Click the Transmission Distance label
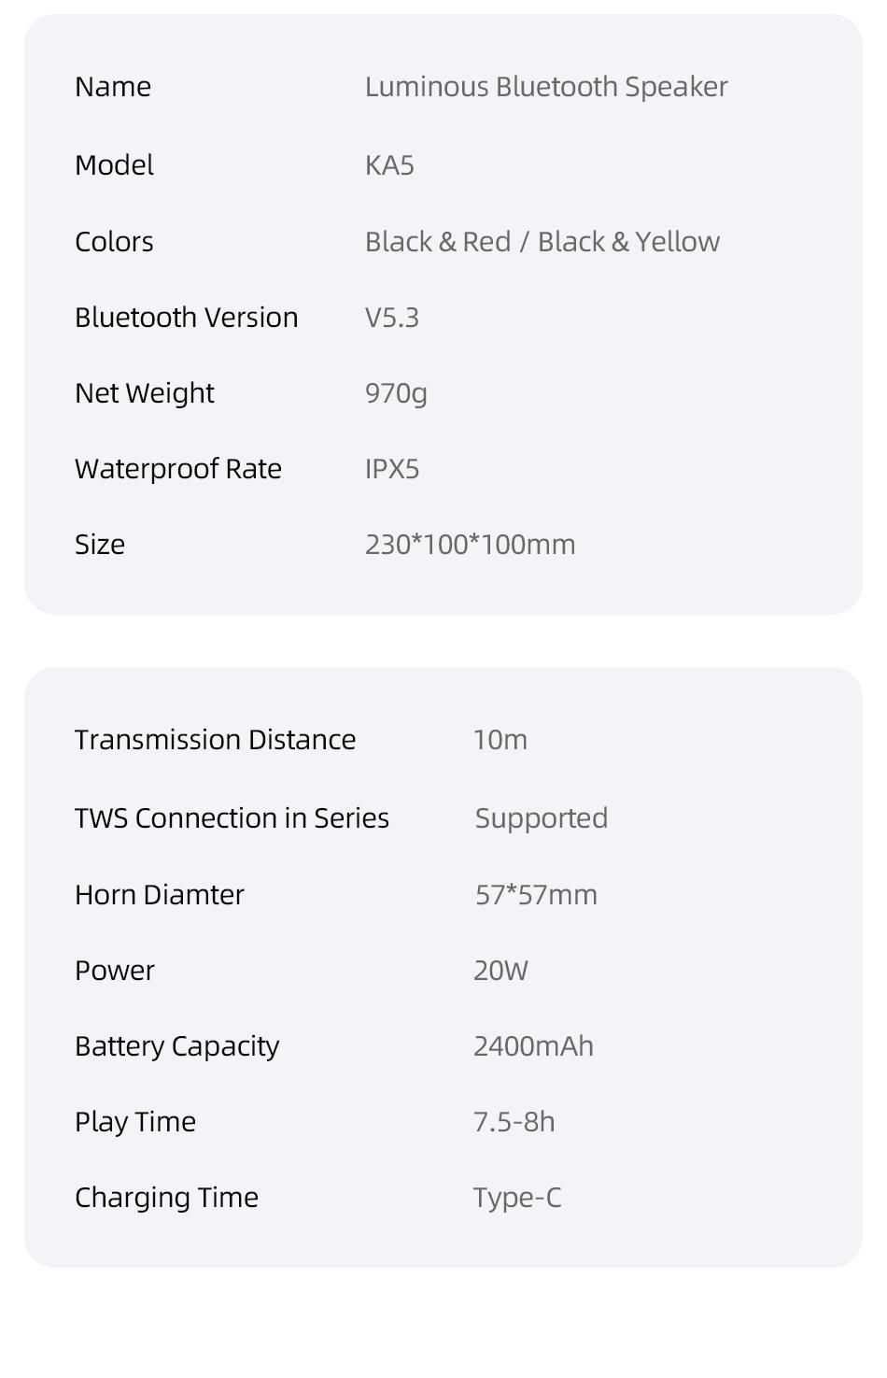The width and height of the screenshot is (887, 1378). 216,740
